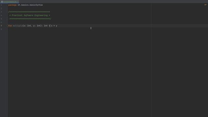Click the Kotlin file icon on the tab
Screen dimensions: 208x117
[2, 2]
